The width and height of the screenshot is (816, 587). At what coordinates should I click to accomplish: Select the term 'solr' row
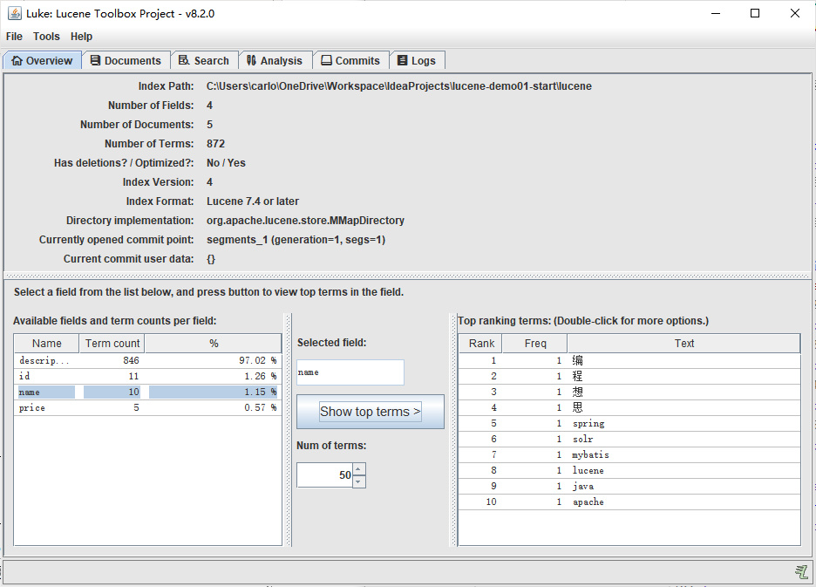point(629,439)
